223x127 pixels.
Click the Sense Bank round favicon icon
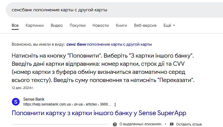[16, 102]
